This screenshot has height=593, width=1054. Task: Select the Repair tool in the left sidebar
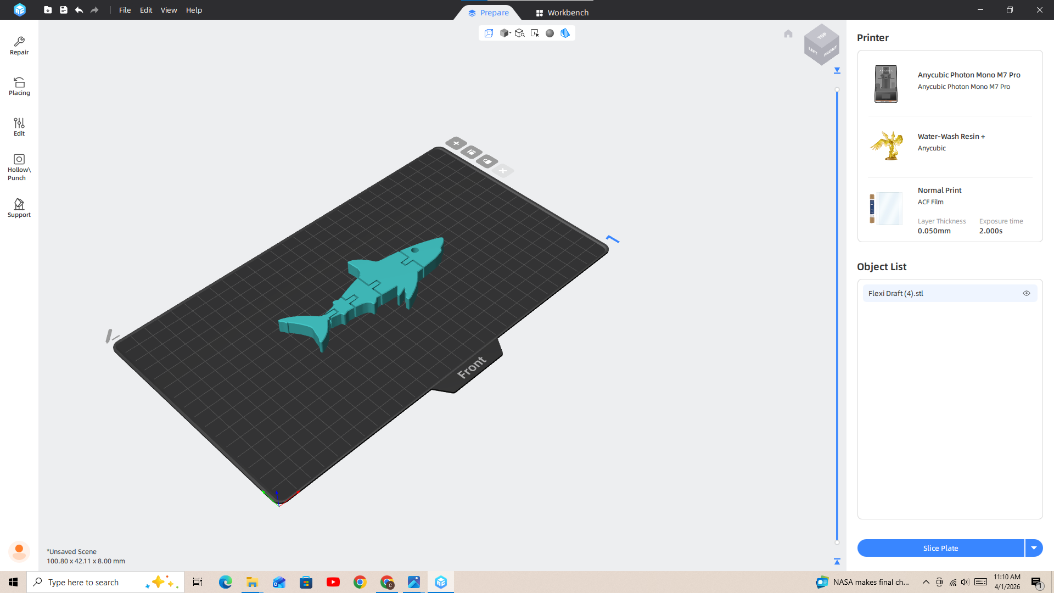[x=19, y=45]
